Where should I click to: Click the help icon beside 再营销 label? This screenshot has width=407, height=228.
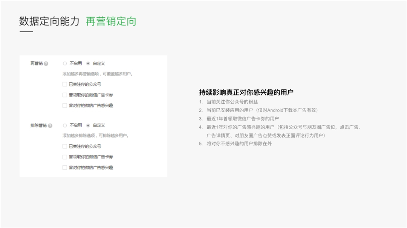(46, 63)
